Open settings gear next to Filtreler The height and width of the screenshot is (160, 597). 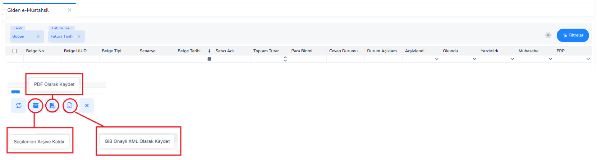[548, 35]
